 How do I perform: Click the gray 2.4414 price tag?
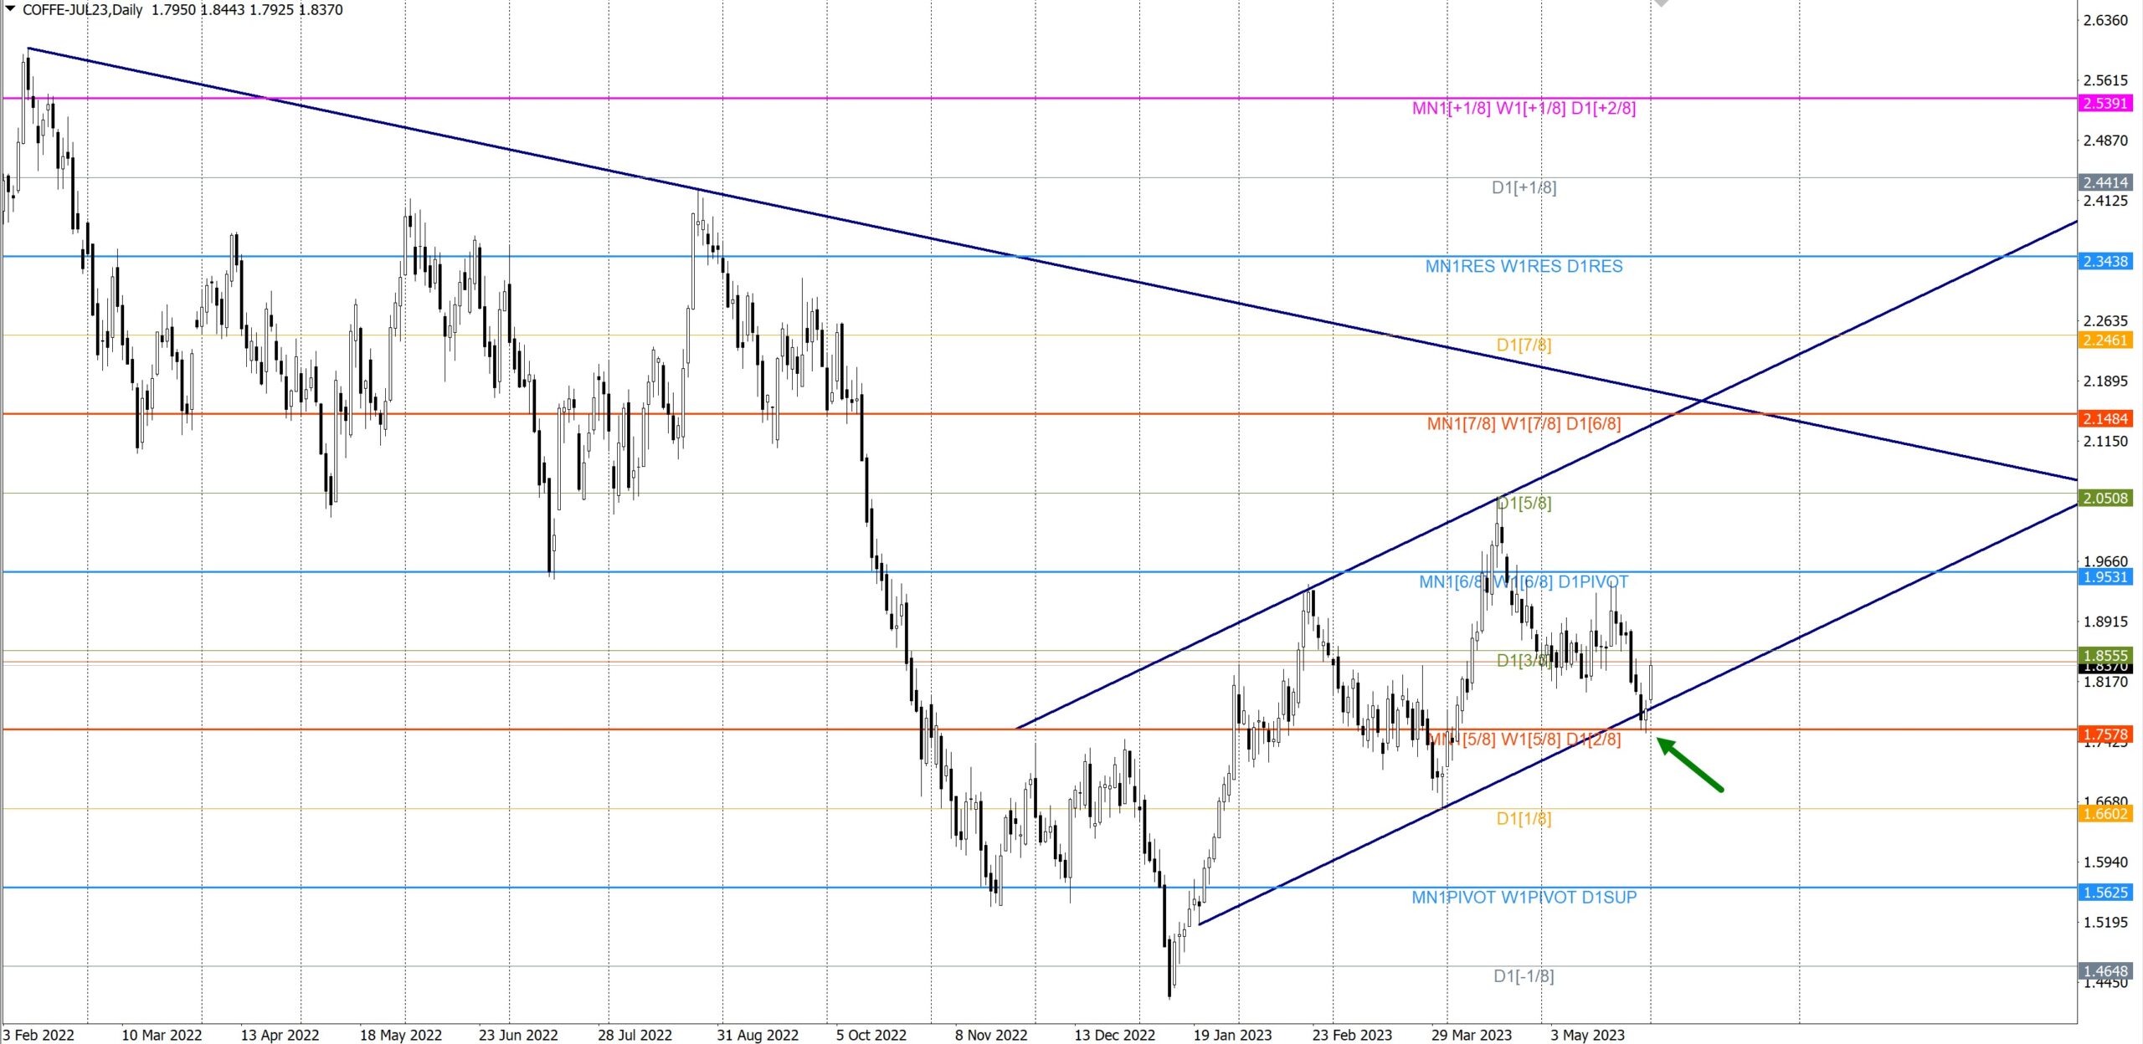coord(2105,182)
